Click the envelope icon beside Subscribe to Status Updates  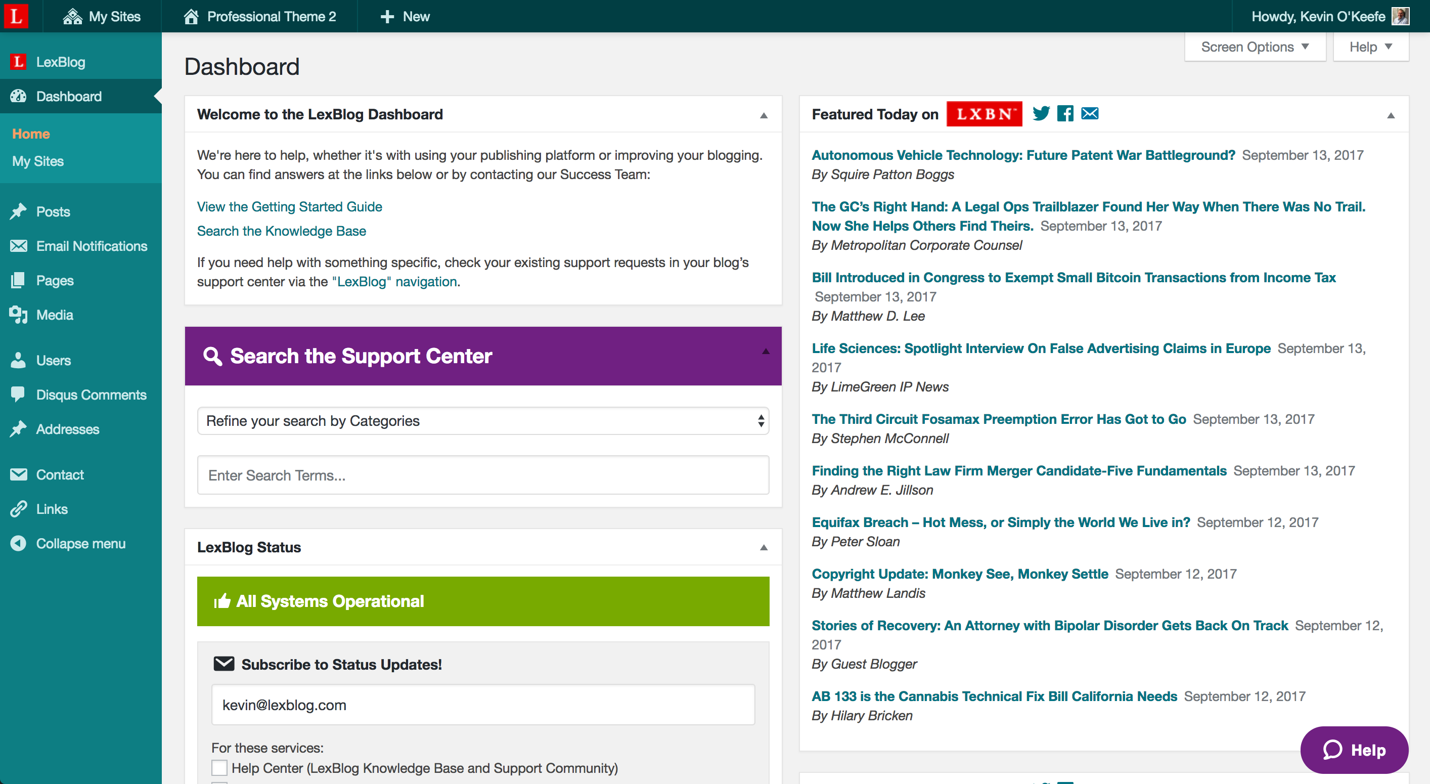(x=224, y=664)
